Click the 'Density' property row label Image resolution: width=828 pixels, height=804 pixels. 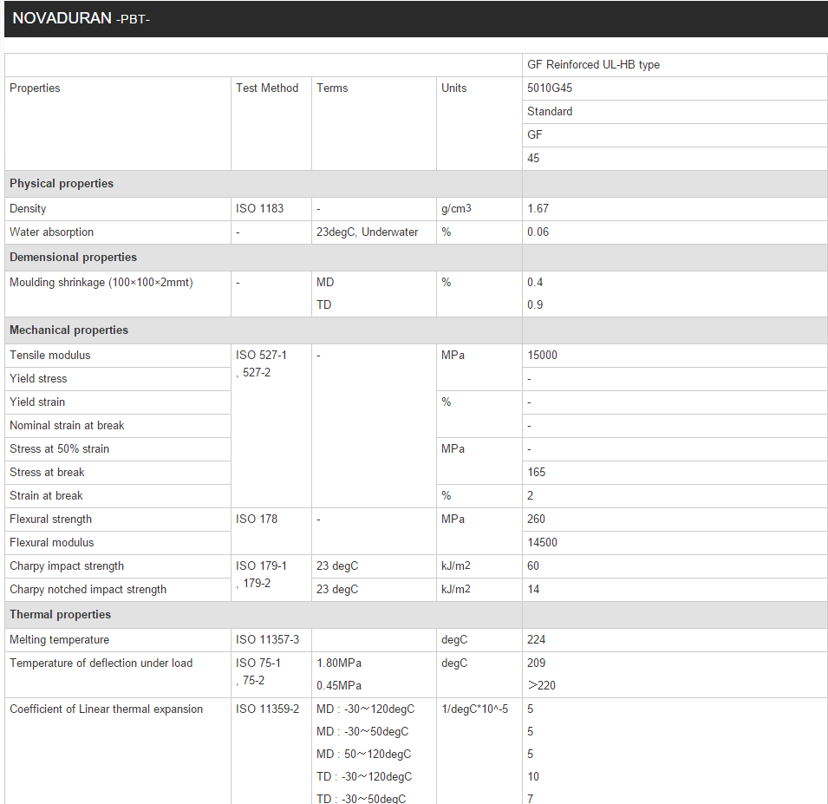[x=28, y=209]
